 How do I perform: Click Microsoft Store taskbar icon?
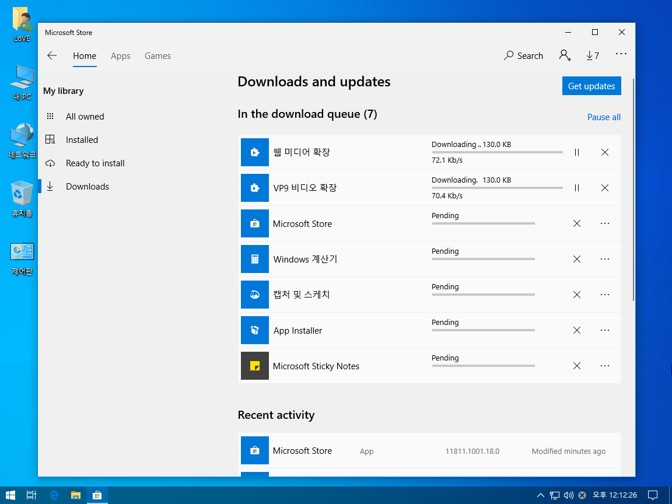[x=97, y=495]
